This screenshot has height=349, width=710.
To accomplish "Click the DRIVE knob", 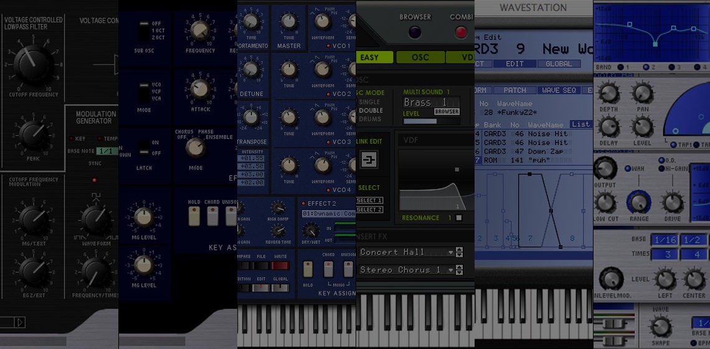I will pyautogui.click(x=673, y=203).
